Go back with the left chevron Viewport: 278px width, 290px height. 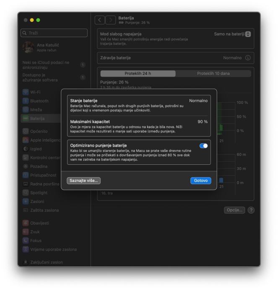coord(100,20)
